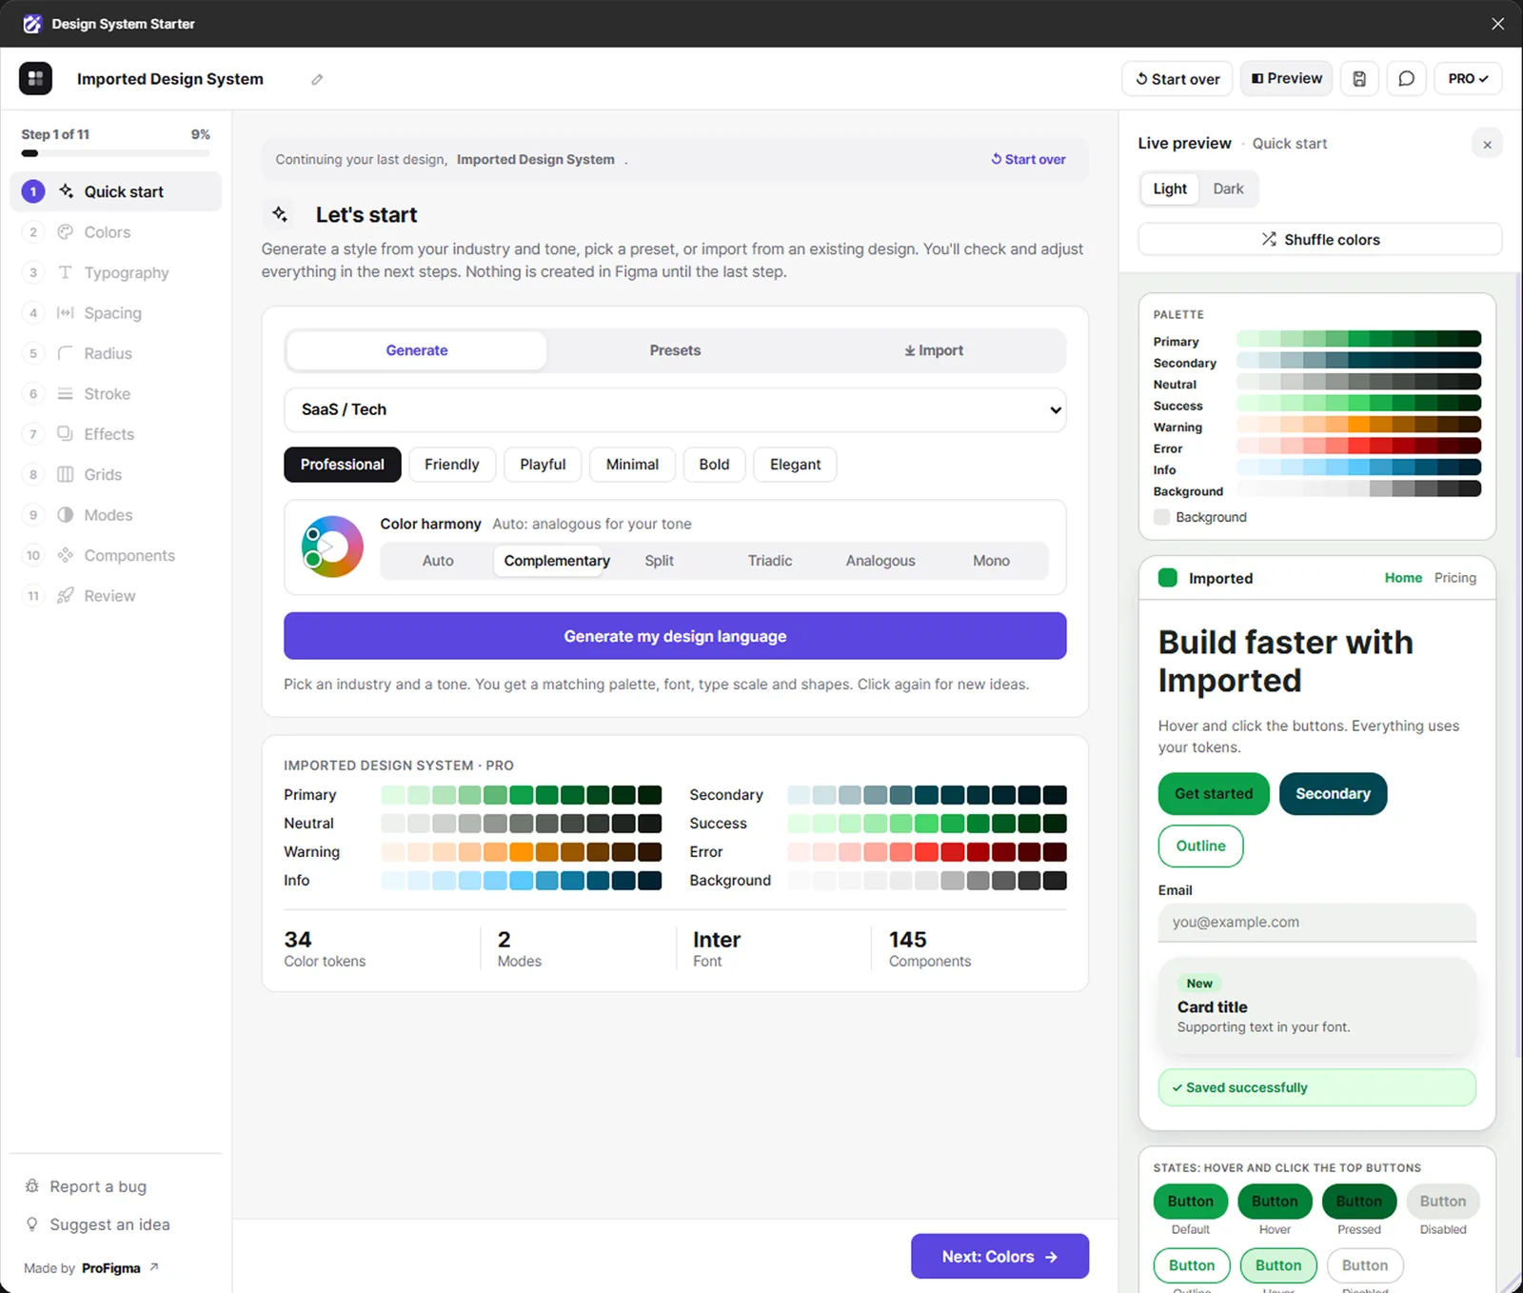Switch preview to Dark mode
1523x1293 pixels.
tap(1228, 189)
